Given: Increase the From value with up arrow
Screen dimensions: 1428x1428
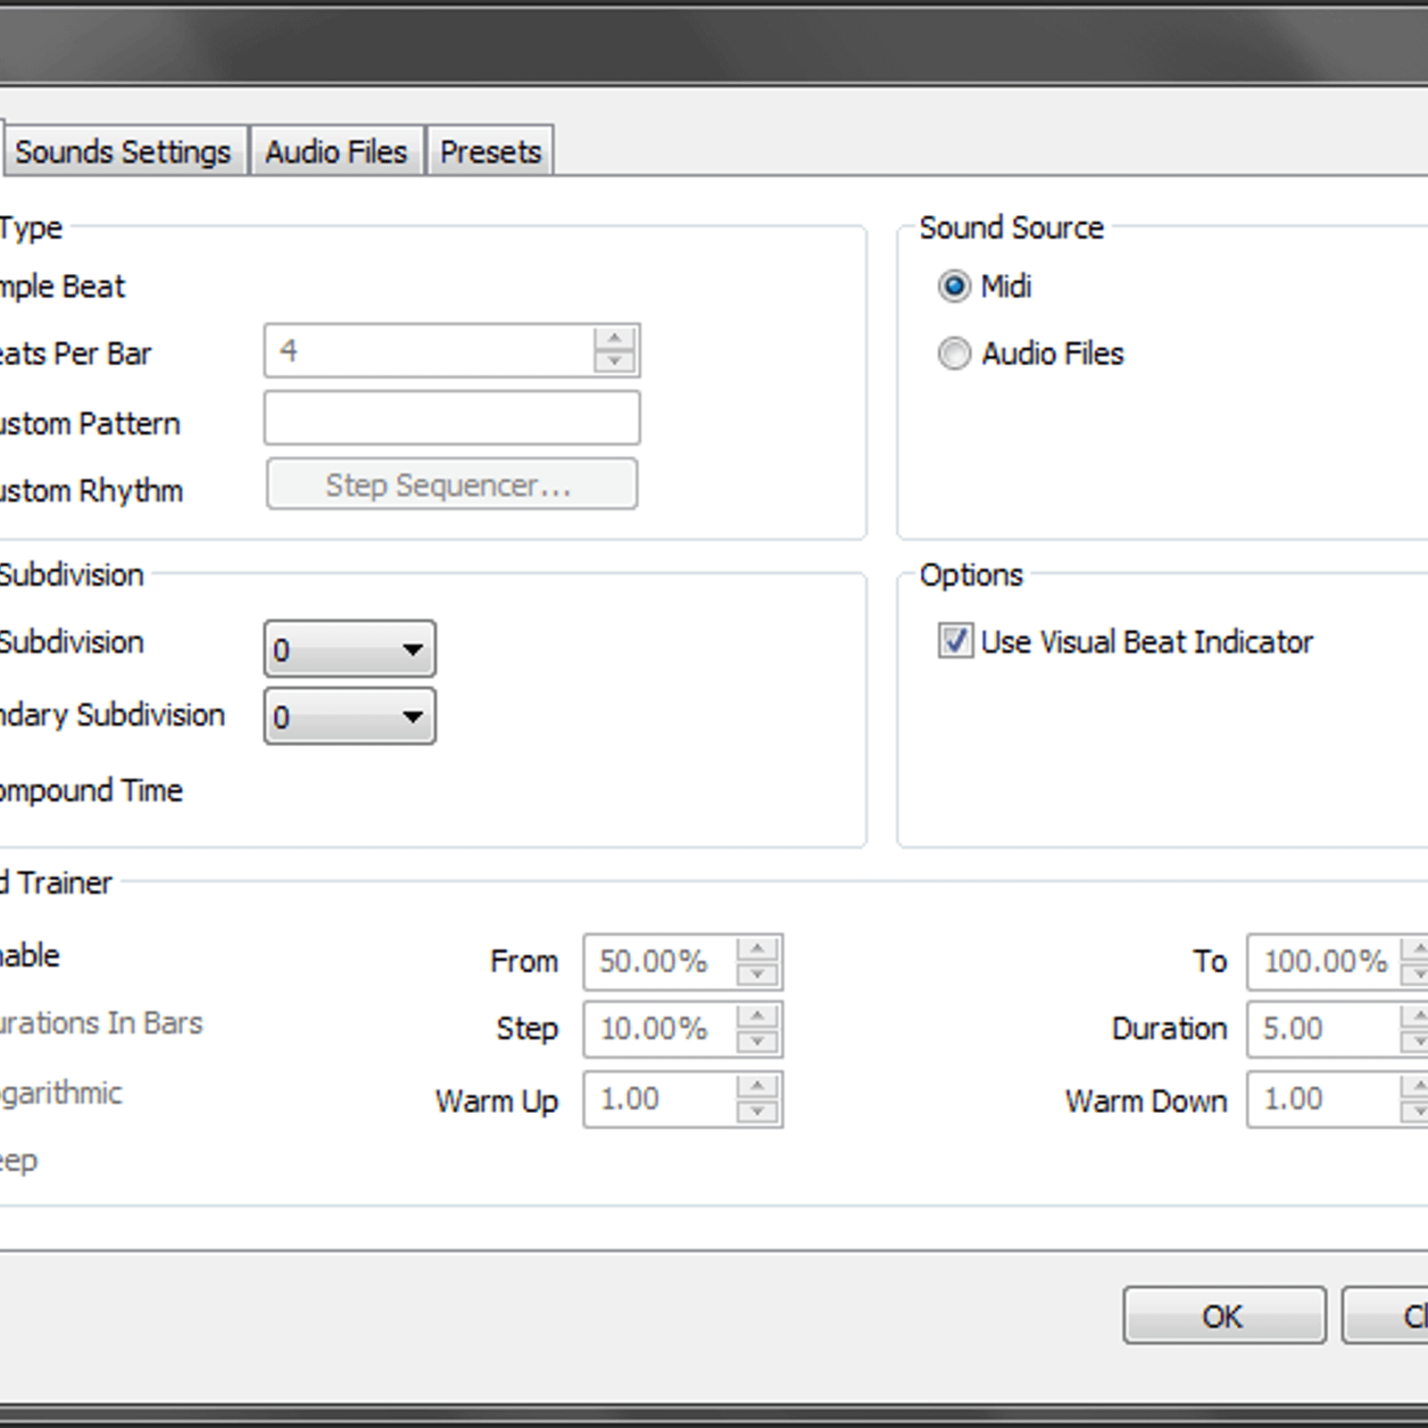Looking at the screenshot, I should 758,950.
